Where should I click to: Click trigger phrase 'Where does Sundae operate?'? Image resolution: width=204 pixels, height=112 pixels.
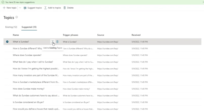pyautogui.click(x=75, y=55)
